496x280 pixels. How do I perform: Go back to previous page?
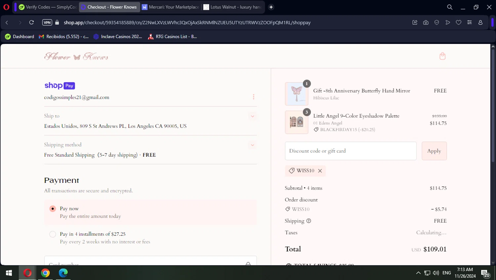(7, 22)
